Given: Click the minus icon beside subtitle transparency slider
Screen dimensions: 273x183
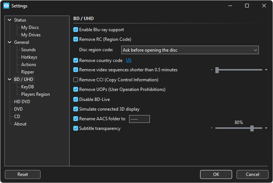Looking at the screenshot, I should (x=212, y=128).
